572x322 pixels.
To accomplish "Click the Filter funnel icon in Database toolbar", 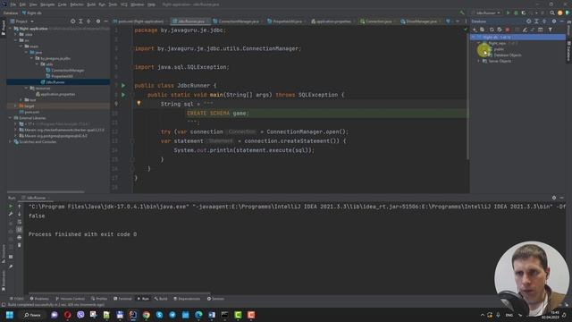I will tap(551, 30).
